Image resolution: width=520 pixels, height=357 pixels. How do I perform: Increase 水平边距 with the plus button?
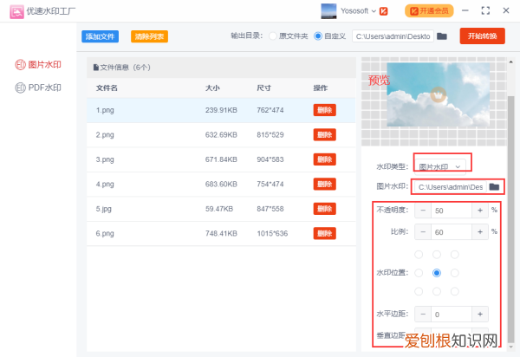(x=480, y=315)
